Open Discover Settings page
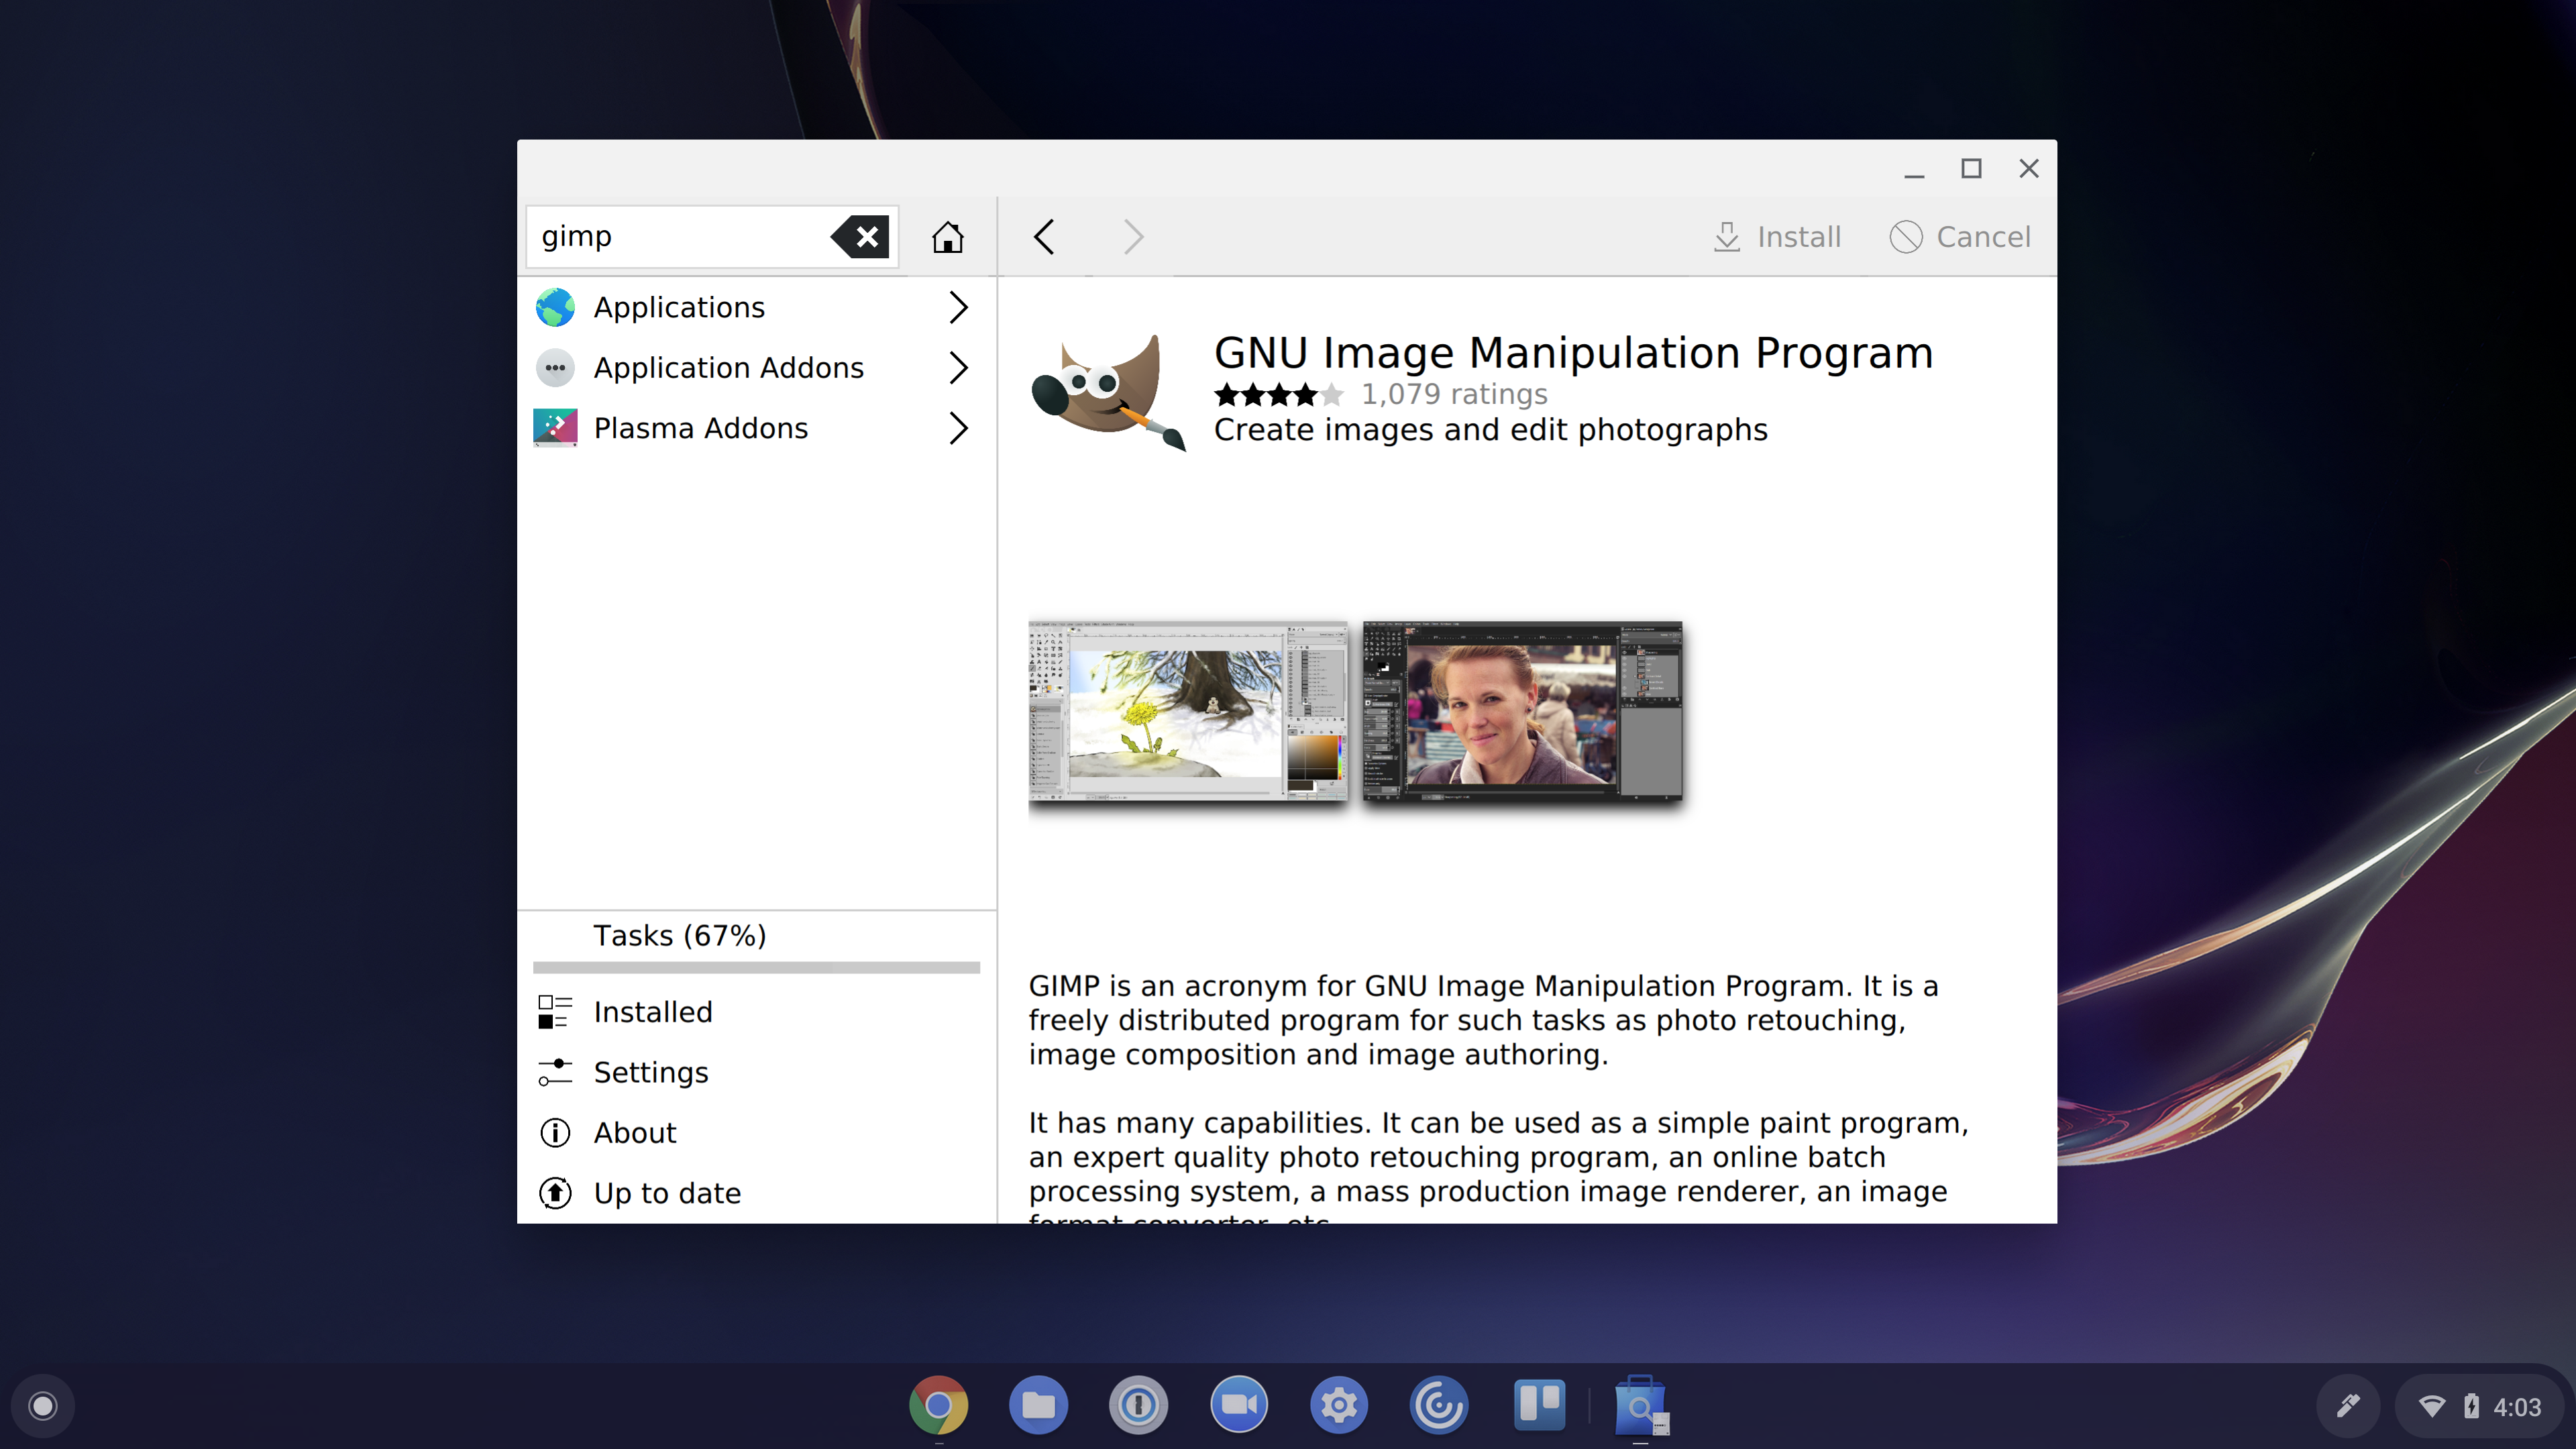The height and width of the screenshot is (1449, 2576). pyautogui.click(x=756, y=1072)
